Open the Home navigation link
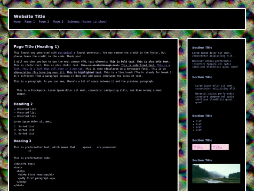 tap(17, 22)
